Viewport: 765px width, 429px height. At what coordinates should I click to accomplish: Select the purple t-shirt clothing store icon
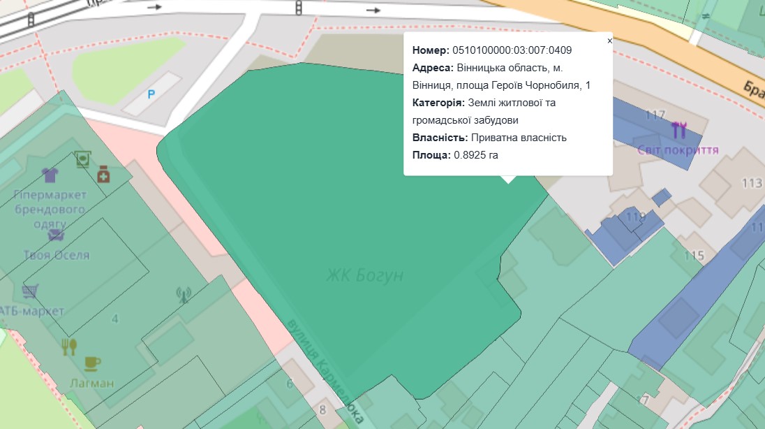click(50, 174)
